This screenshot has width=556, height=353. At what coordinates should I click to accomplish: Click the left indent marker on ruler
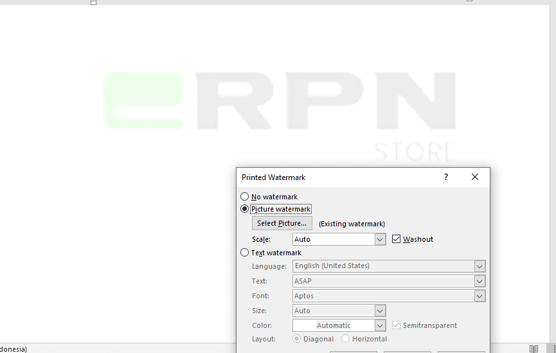[x=93, y=2]
